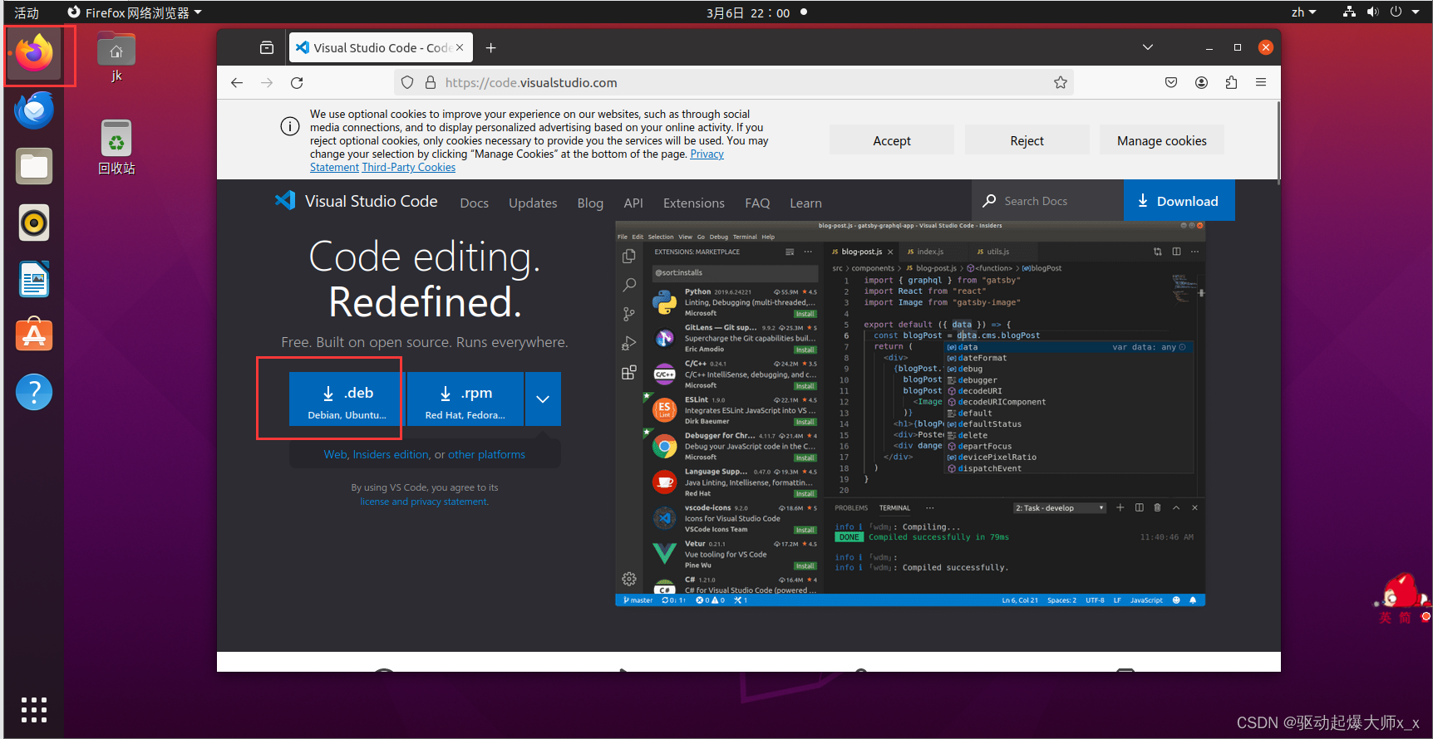This screenshot has width=1433, height=739.
Task: Expand the list all tabs chevron
Action: click(1148, 47)
